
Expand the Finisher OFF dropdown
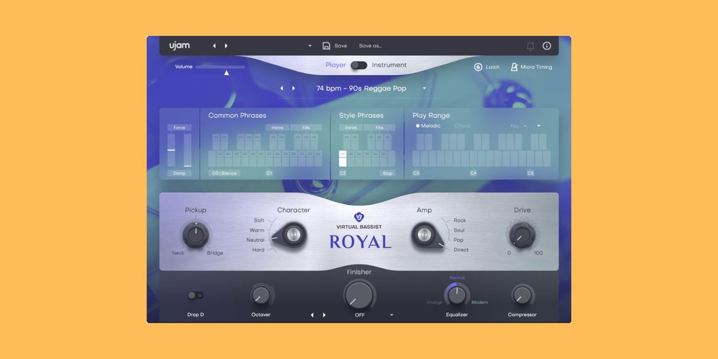[x=391, y=315]
